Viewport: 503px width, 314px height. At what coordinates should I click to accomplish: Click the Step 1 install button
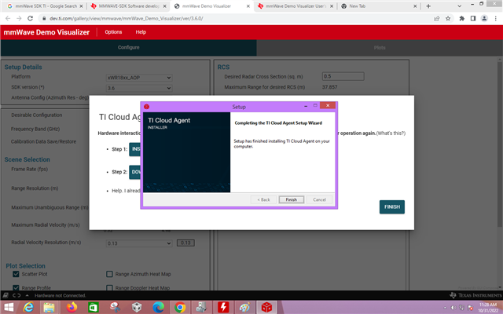click(x=134, y=149)
